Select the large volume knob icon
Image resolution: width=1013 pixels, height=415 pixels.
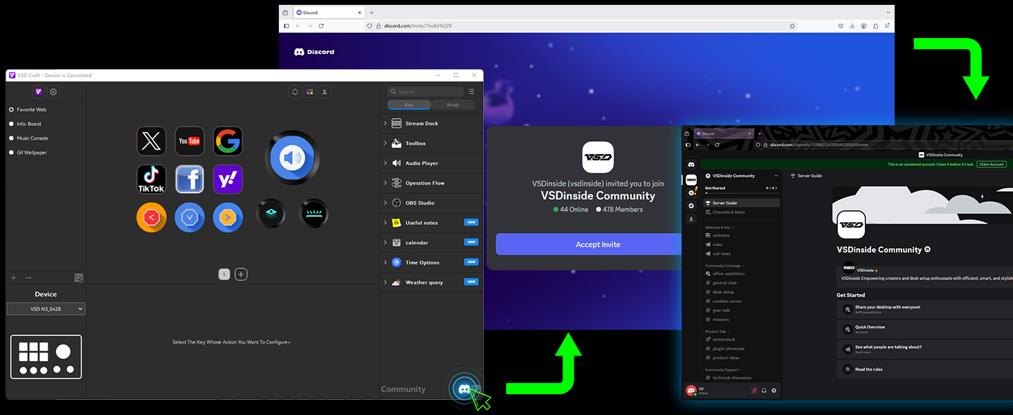(x=292, y=158)
